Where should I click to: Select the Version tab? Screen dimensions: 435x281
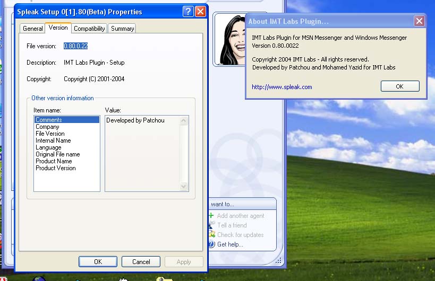pyautogui.click(x=58, y=28)
